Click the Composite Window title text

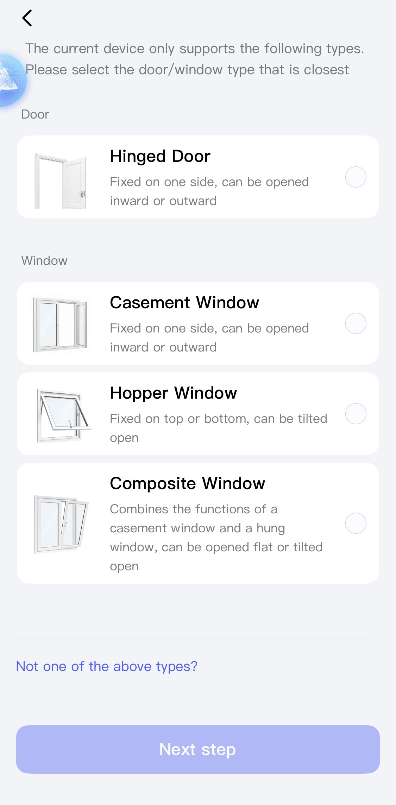pos(187,483)
